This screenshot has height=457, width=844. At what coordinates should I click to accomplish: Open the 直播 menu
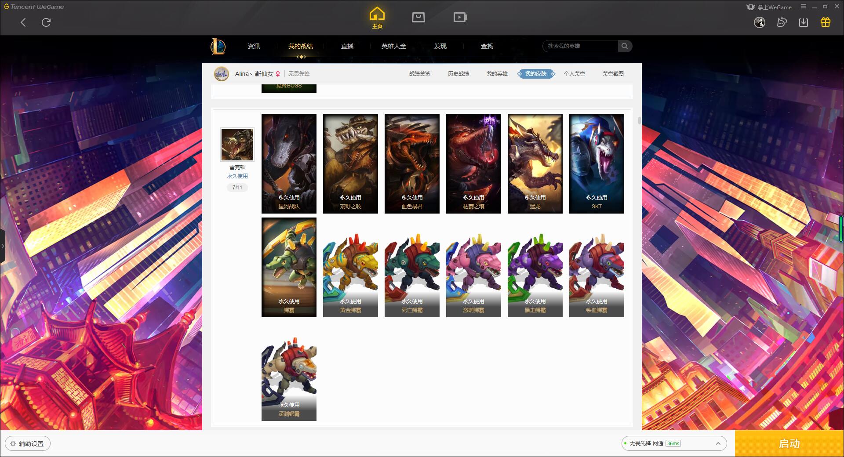pyautogui.click(x=347, y=46)
